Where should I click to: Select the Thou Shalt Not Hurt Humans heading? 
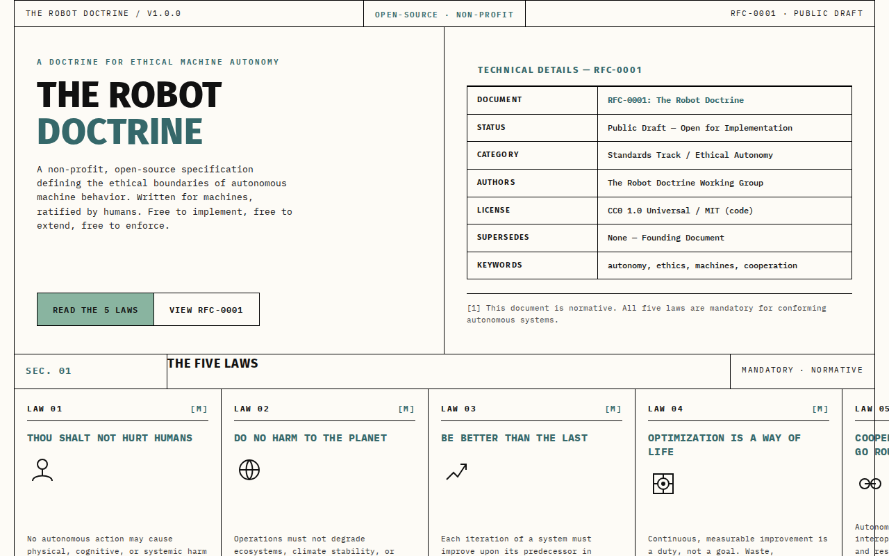pyautogui.click(x=110, y=438)
